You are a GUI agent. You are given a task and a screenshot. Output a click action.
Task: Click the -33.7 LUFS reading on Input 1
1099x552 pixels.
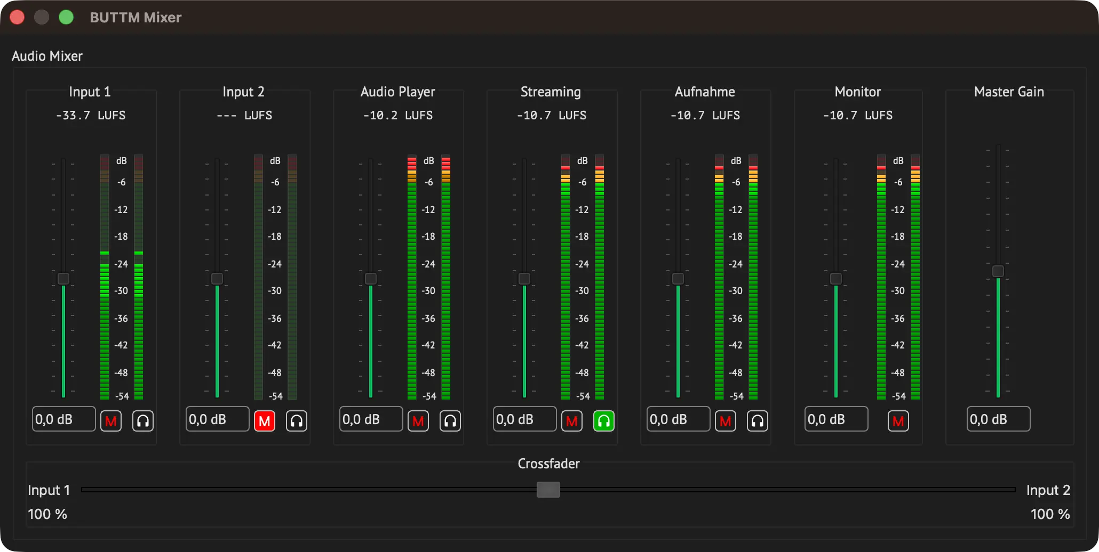[91, 115]
